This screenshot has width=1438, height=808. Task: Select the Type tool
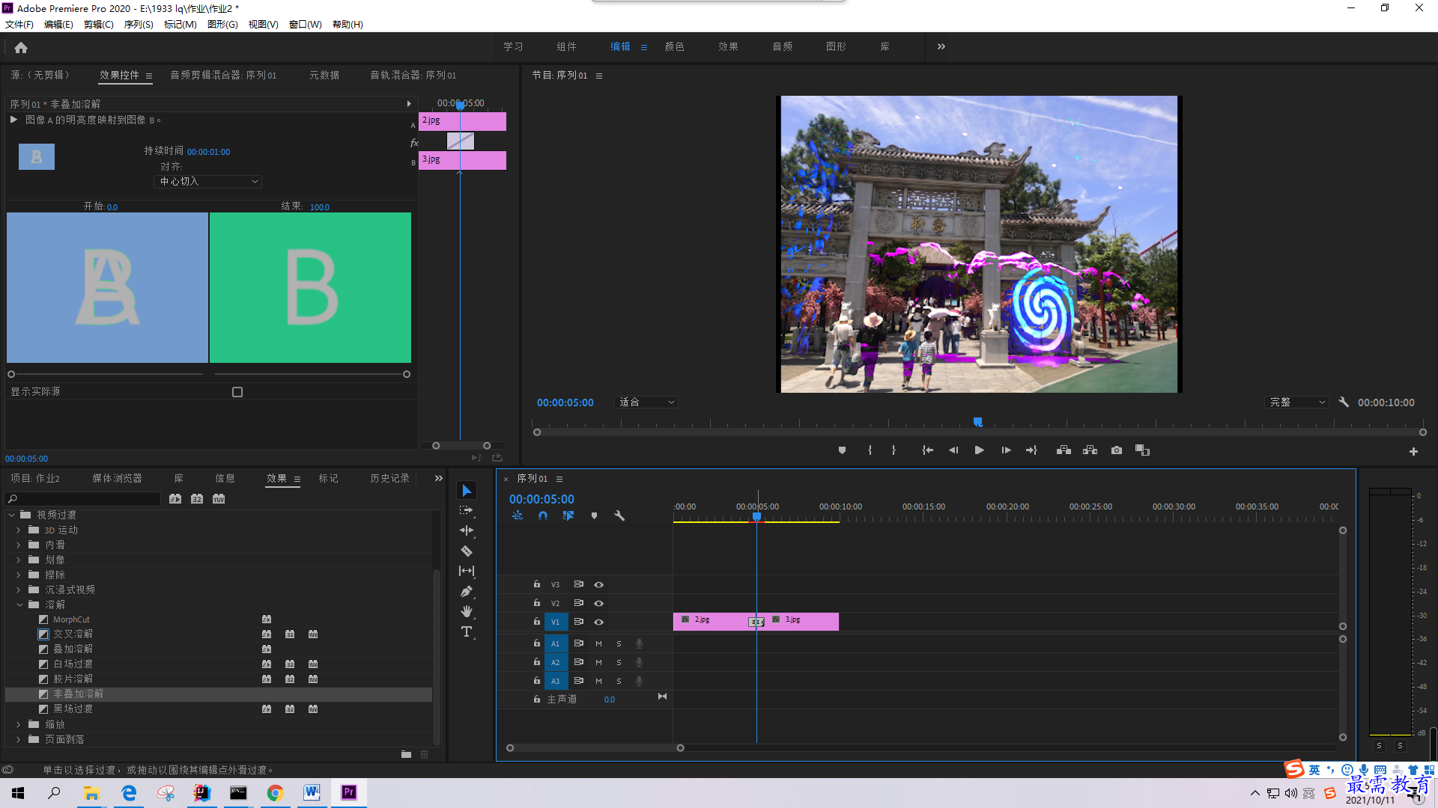click(467, 632)
